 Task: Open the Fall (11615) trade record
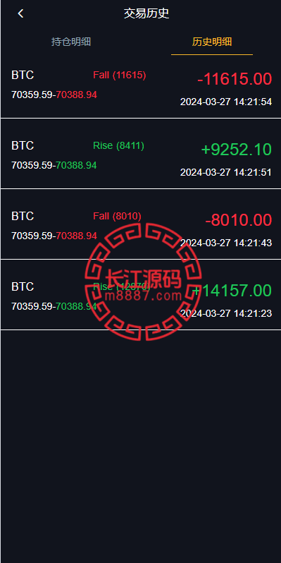point(141,87)
